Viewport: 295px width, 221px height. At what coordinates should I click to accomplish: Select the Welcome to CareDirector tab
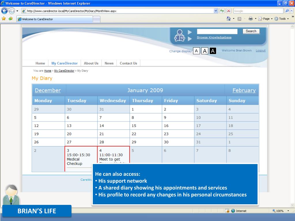(55, 19)
